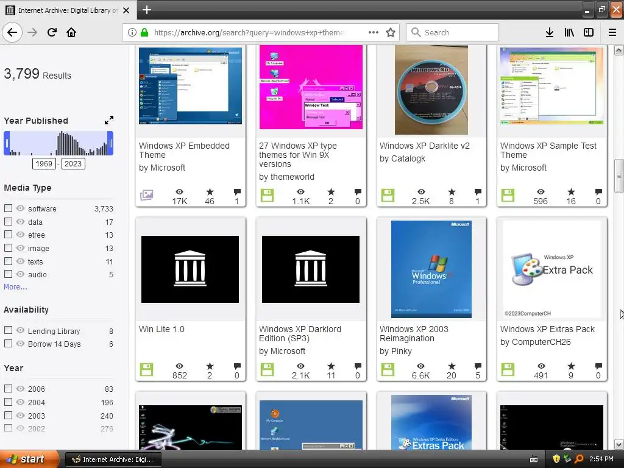This screenshot has height=468, width=624.
Task: Click image media icon on Windows XP Embedded Theme
Action: (x=146, y=195)
